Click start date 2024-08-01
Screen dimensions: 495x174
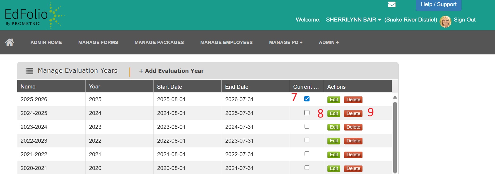pyautogui.click(x=171, y=113)
